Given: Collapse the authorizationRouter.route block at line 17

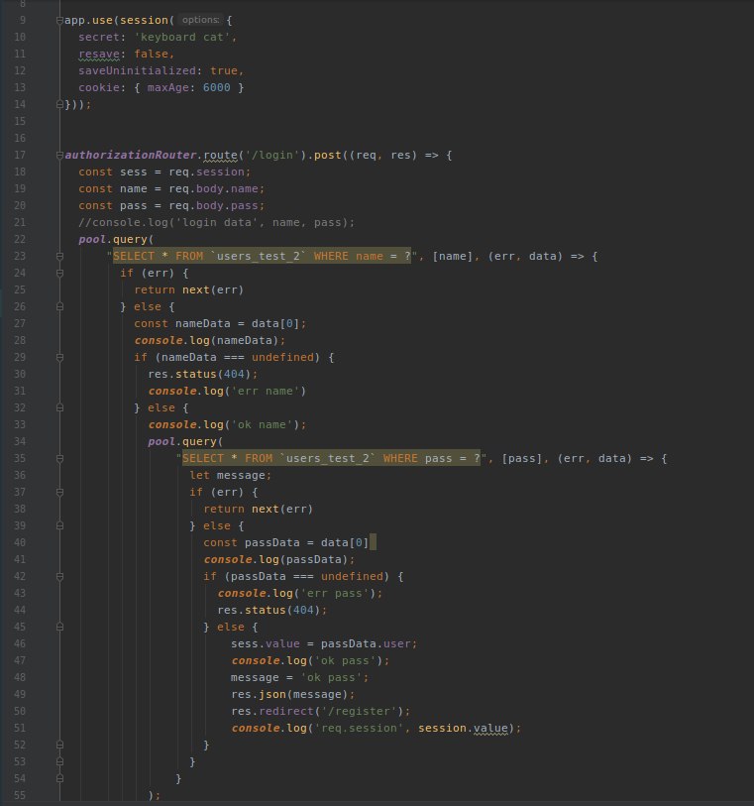Looking at the screenshot, I should pyautogui.click(x=59, y=156).
